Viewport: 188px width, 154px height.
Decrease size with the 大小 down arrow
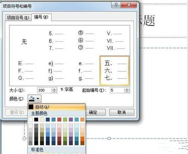coord(54,92)
